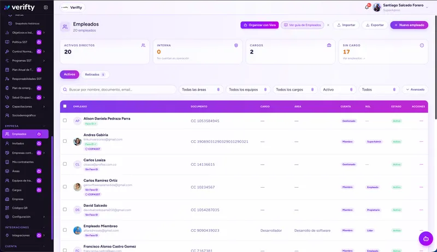Image resolution: width=437 pixels, height=252 pixels.
Task: Open the Todos los cargos filter
Action: pos(295,89)
